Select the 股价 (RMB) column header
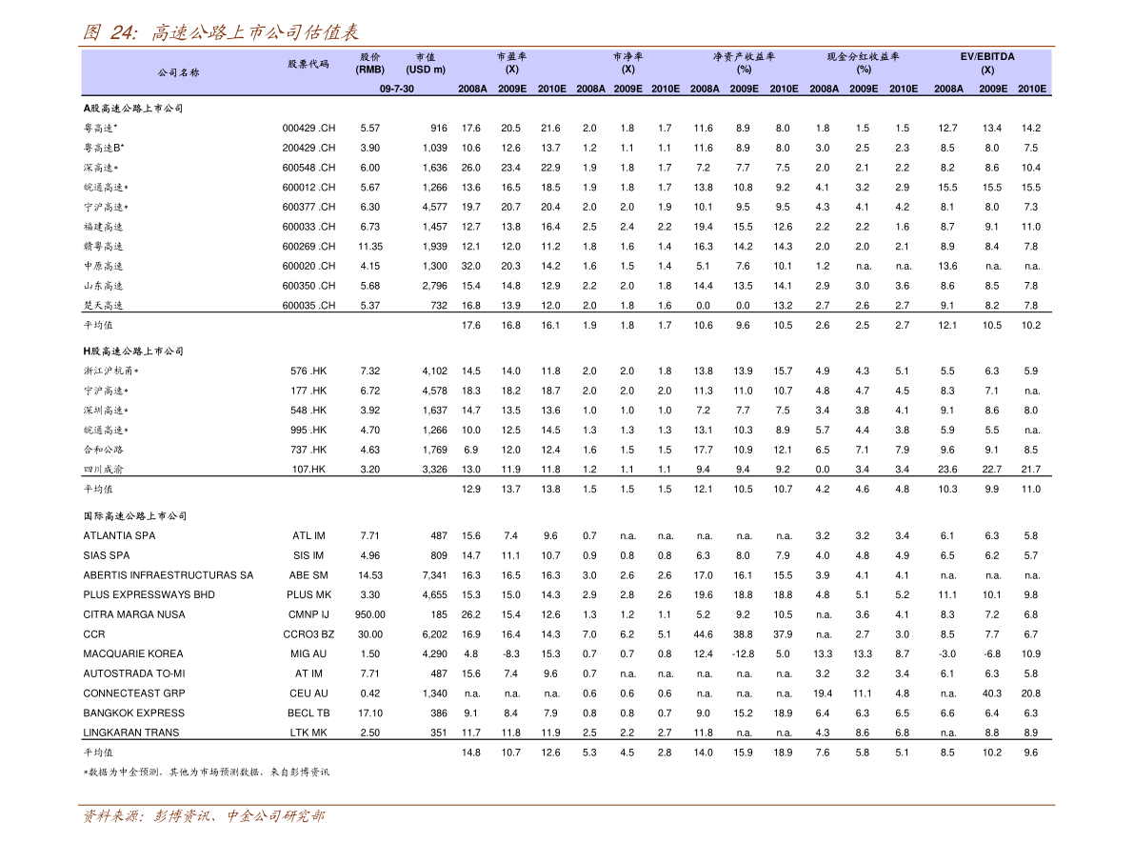The image size is (1134, 843). tap(370, 63)
